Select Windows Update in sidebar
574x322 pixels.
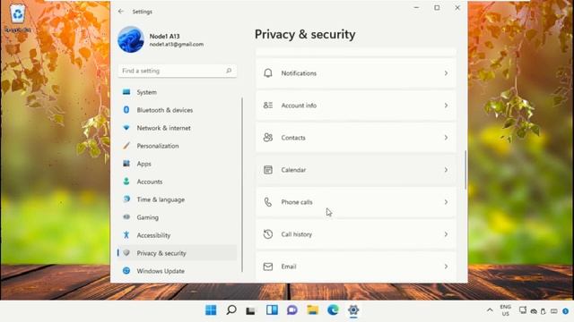pyautogui.click(x=178, y=271)
